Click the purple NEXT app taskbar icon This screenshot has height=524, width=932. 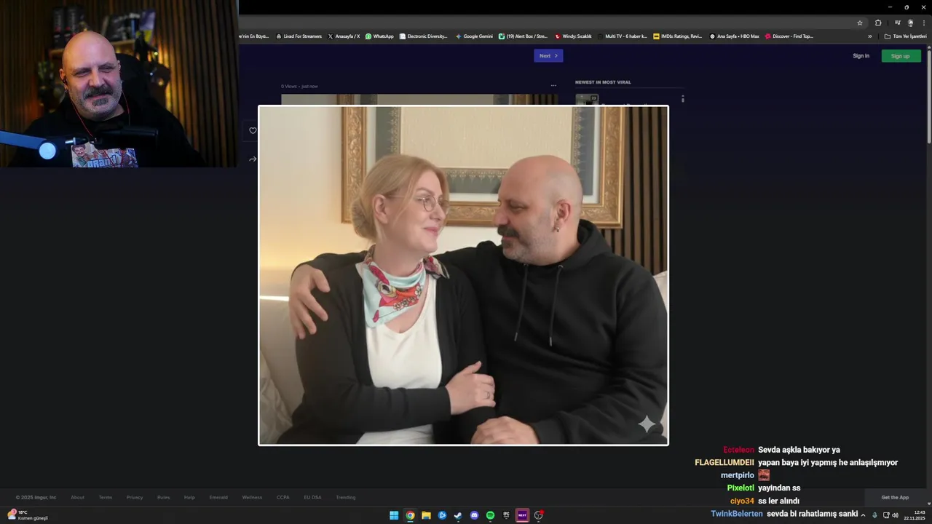click(x=522, y=515)
